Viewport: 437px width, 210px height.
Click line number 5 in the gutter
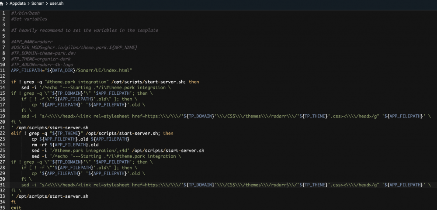[3, 36]
